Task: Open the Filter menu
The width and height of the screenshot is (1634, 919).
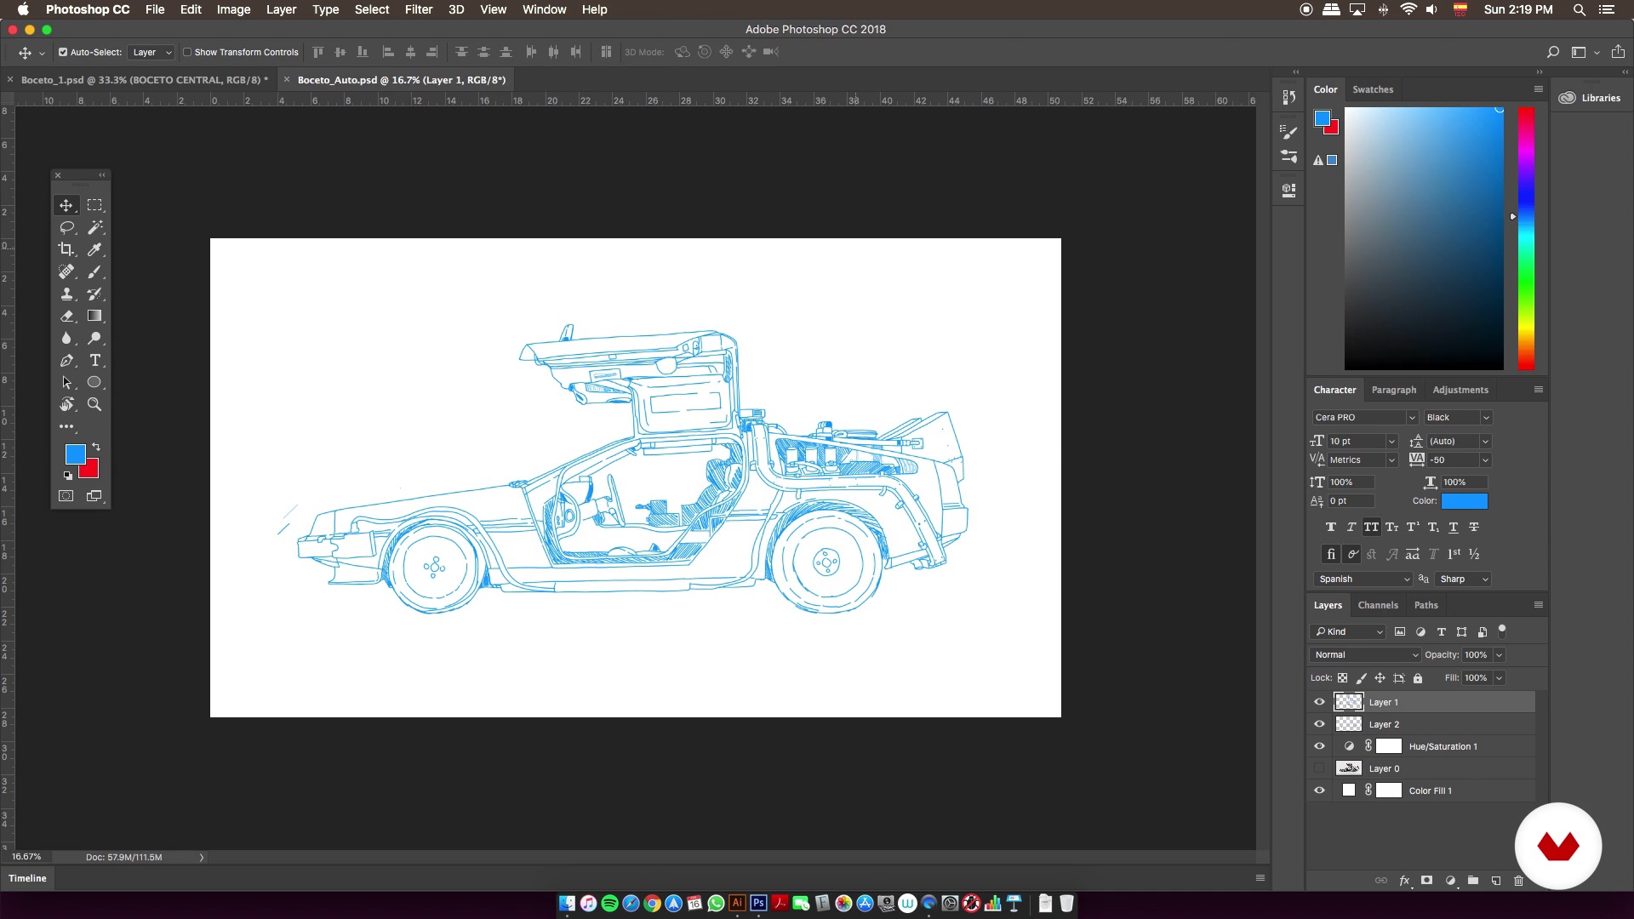Action: [x=419, y=9]
